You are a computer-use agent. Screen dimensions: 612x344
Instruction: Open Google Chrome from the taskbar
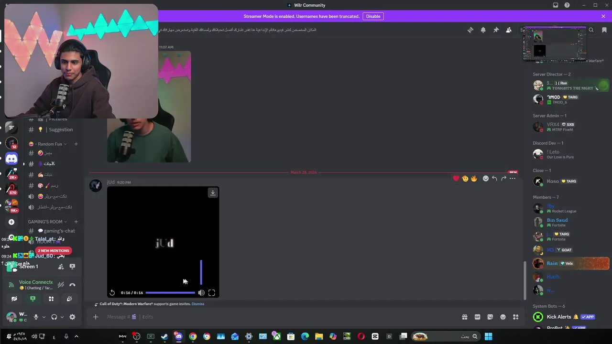click(193, 336)
